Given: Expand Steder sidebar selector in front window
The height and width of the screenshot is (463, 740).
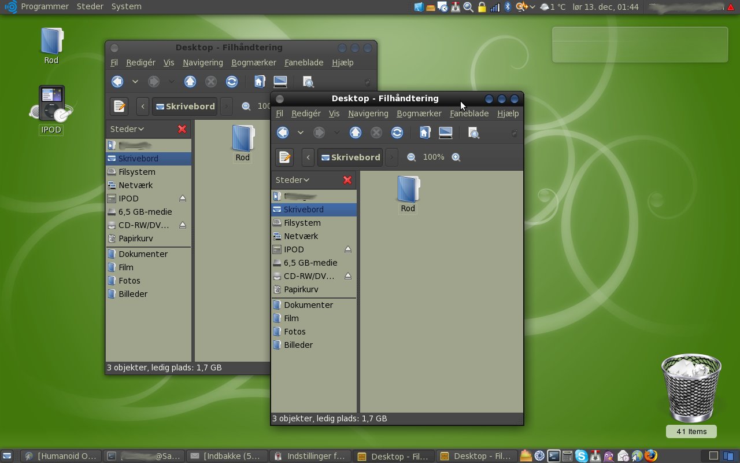Looking at the screenshot, I should (x=293, y=180).
